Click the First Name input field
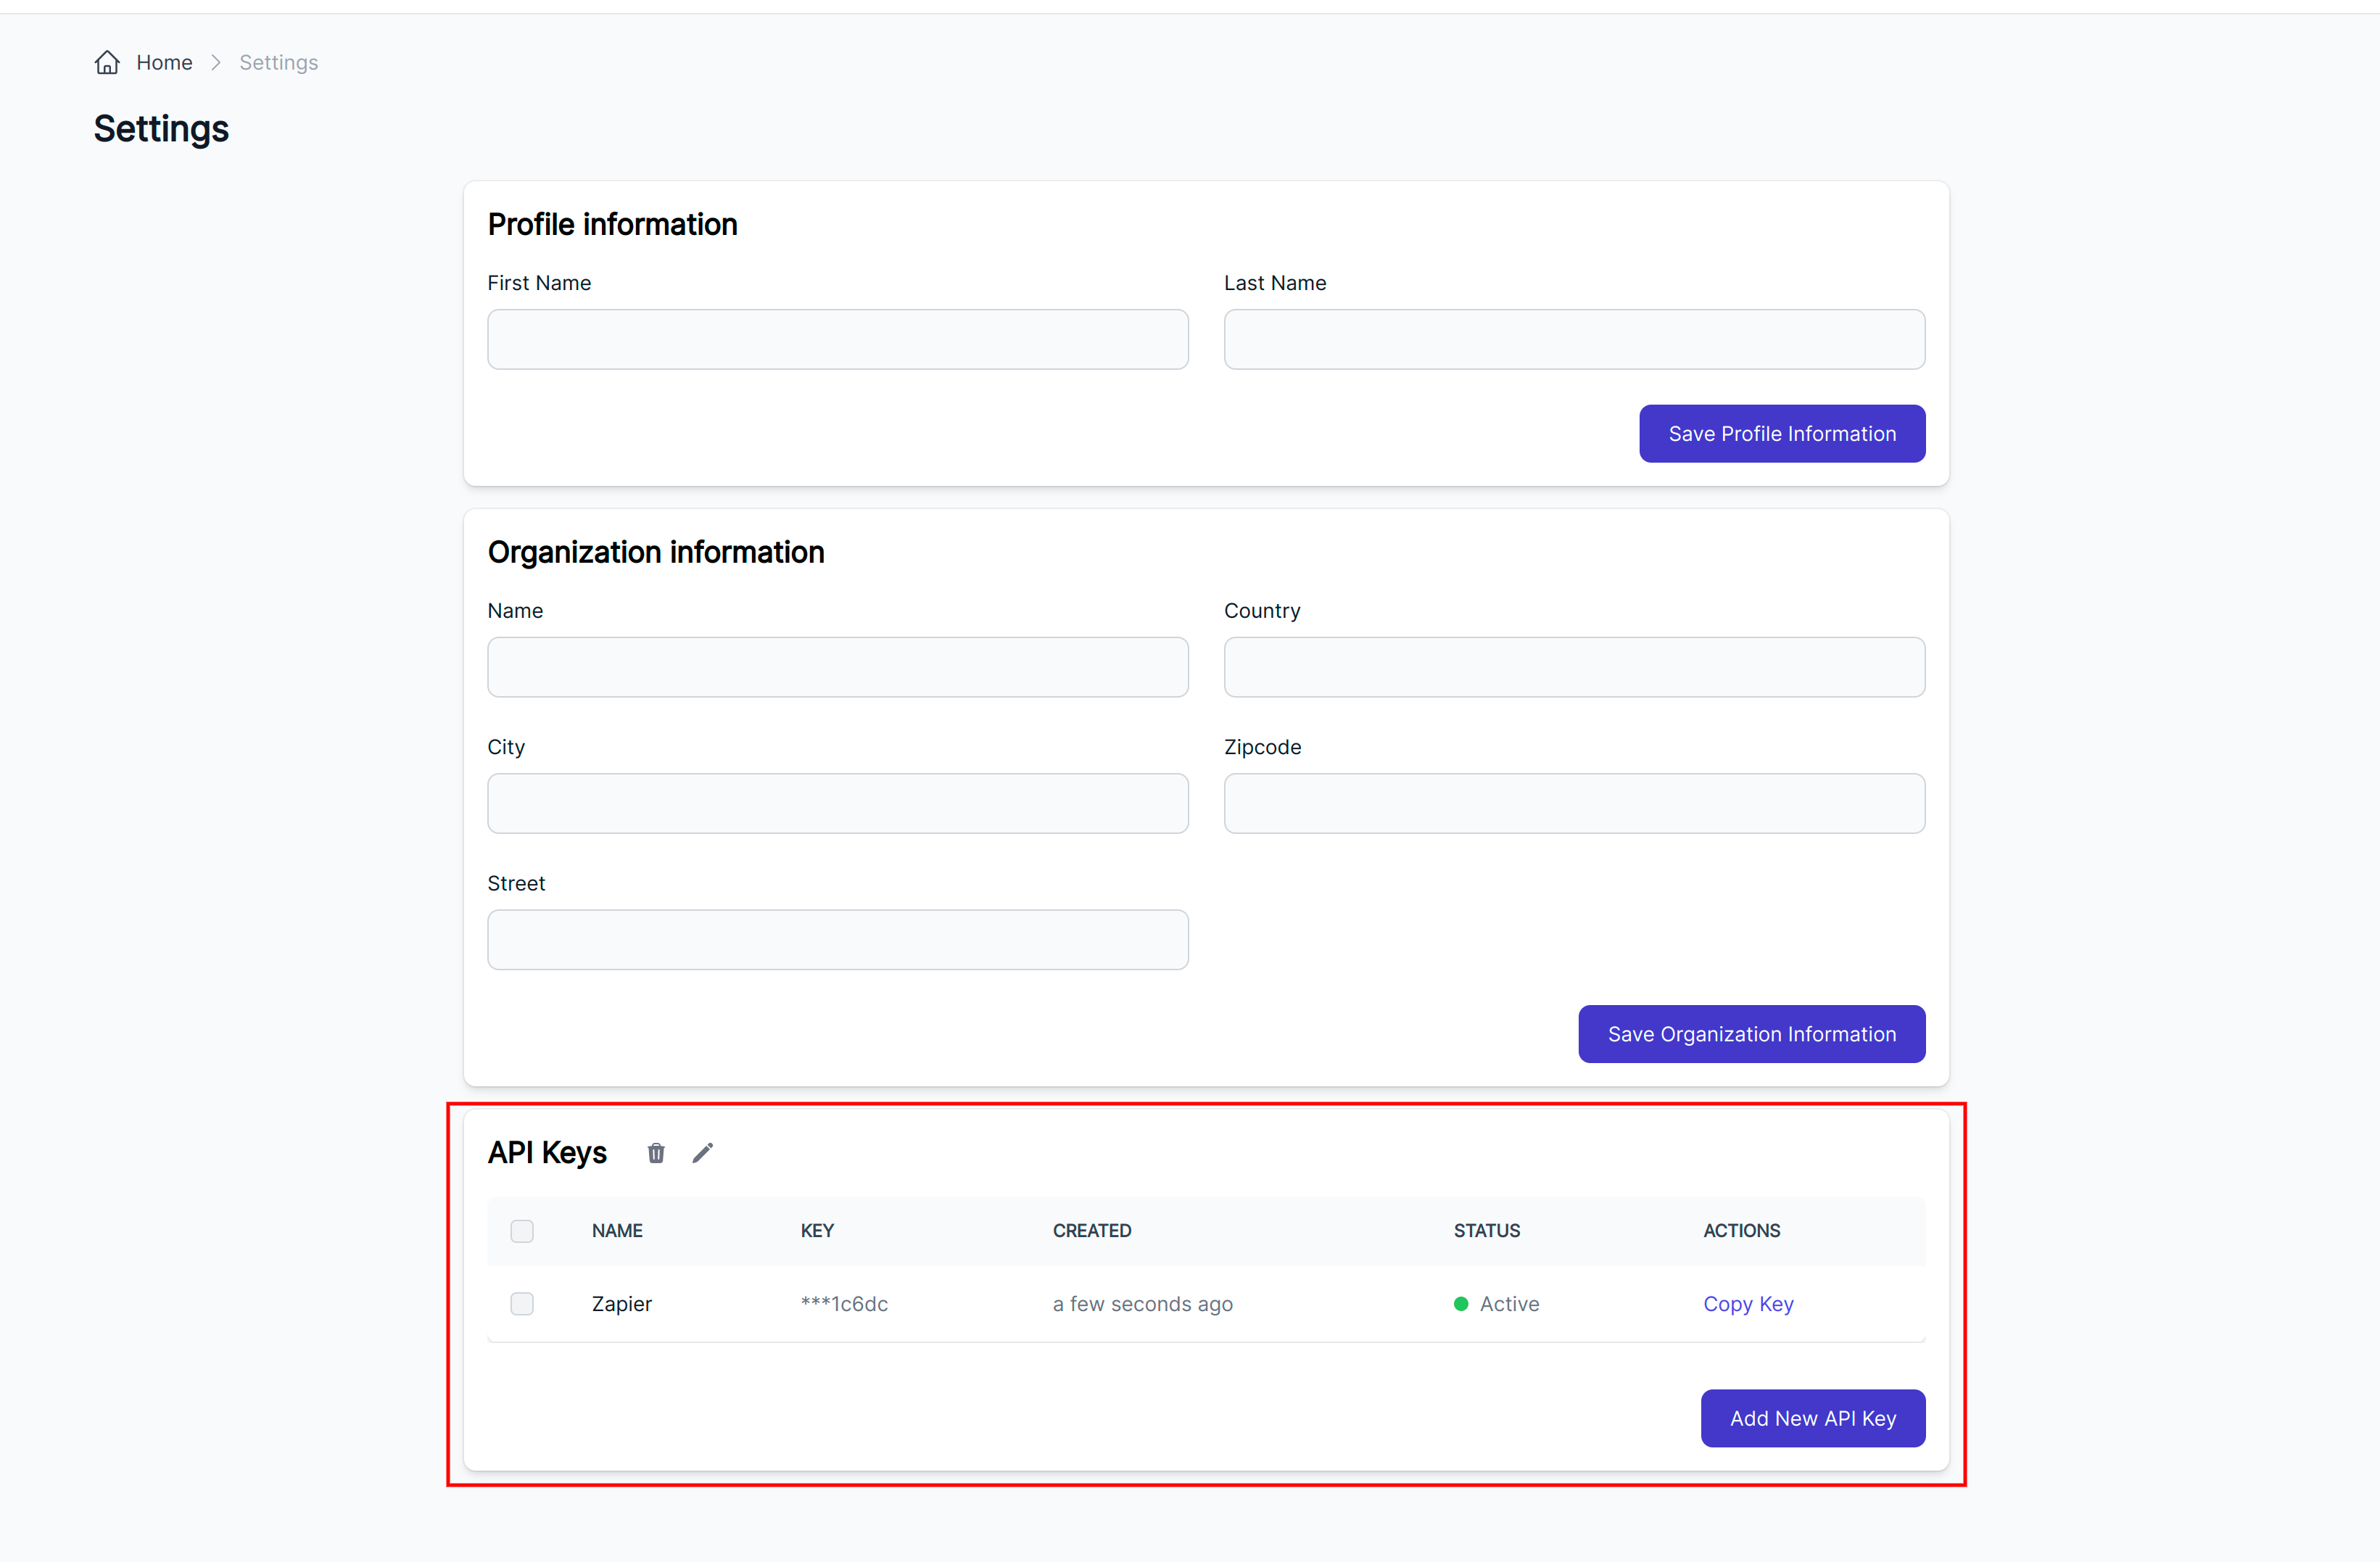Image resolution: width=2380 pixels, height=1562 pixels. click(837, 339)
